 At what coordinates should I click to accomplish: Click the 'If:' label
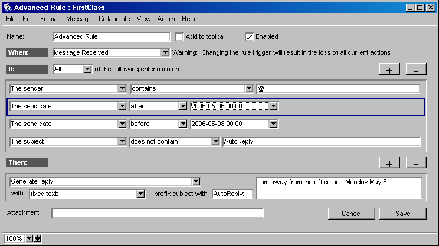tap(27, 69)
